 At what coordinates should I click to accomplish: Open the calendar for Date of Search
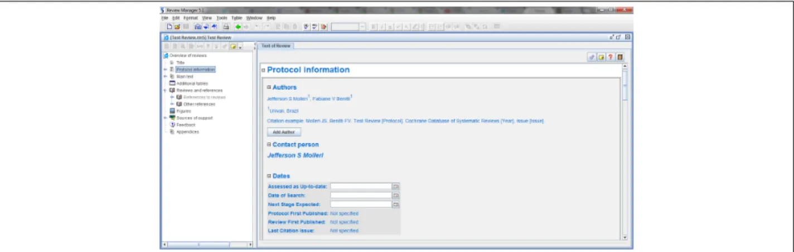(x=396, y=196)
